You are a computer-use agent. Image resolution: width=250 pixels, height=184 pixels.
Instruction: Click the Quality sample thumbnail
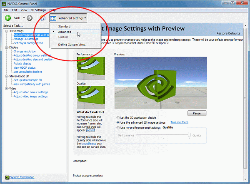tap(91, 97)
